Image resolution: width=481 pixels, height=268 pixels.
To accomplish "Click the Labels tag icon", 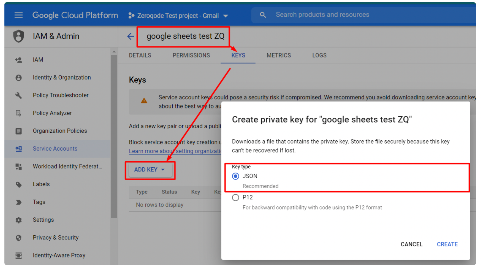I will click(19, 185).
